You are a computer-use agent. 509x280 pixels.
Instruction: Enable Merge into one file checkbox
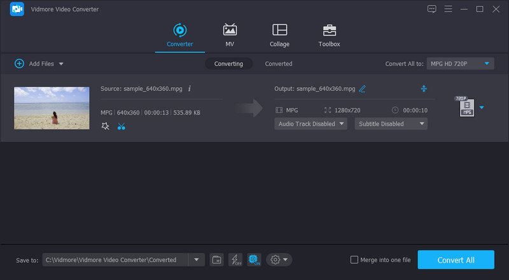(x=354, y=260)
